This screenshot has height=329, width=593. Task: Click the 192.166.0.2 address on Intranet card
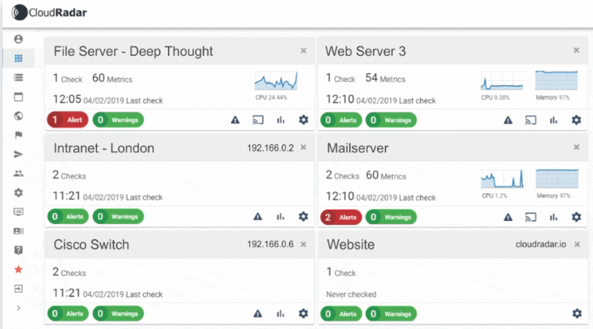[270, 148]
